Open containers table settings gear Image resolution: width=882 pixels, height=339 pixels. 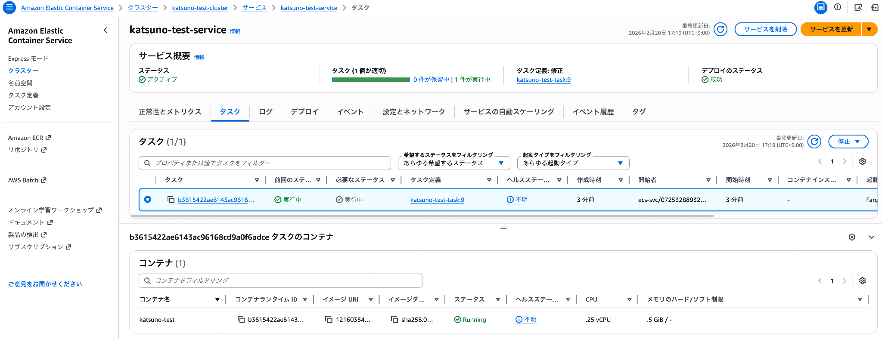[862, 280]
